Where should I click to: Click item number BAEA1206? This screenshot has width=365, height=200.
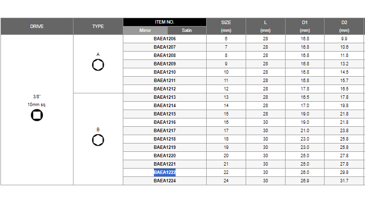pos(165,39)
